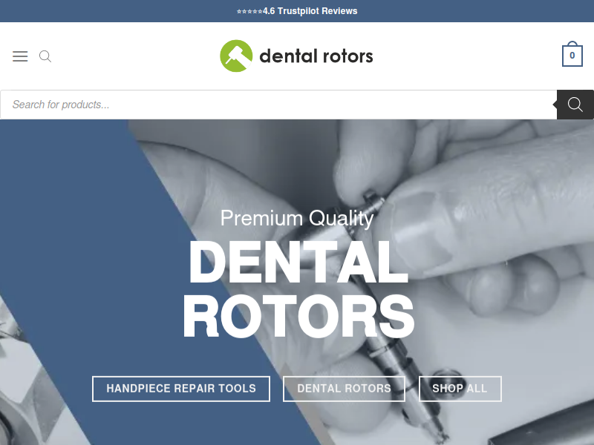Submit search with the dark magnifier button
The image size is (594, 445).
(x=575, y=105)
